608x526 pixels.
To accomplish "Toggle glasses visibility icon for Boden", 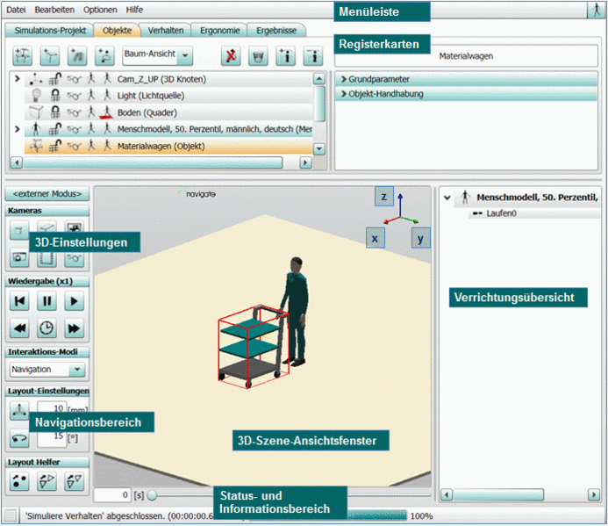I will pos(74,112).
